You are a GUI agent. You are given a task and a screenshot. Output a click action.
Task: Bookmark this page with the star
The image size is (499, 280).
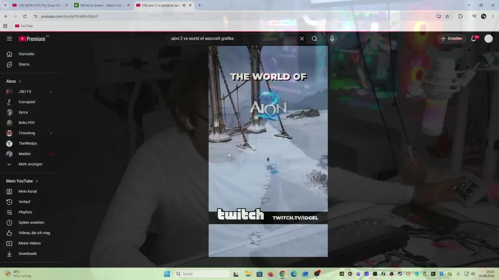pos(447,16)
